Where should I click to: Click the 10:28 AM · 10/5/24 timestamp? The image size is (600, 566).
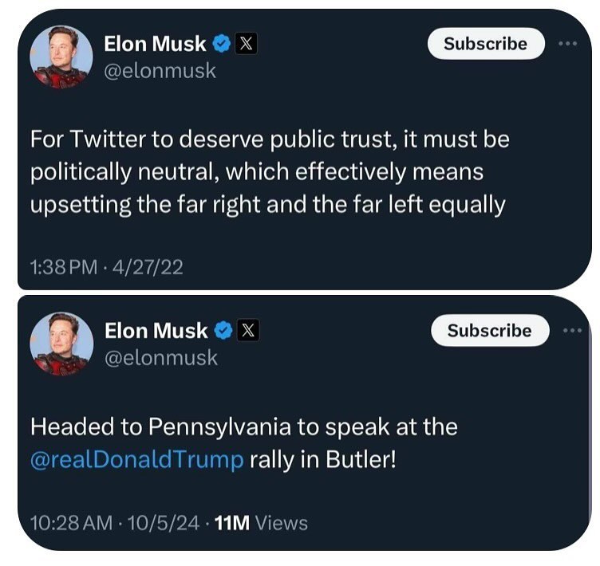(116, 523)
